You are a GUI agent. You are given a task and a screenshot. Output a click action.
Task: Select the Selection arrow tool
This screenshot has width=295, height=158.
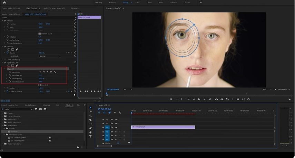point(90,107)
